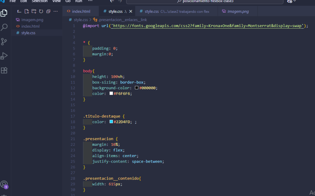
Task: Refresh the explorer file list
Action: 41,11
